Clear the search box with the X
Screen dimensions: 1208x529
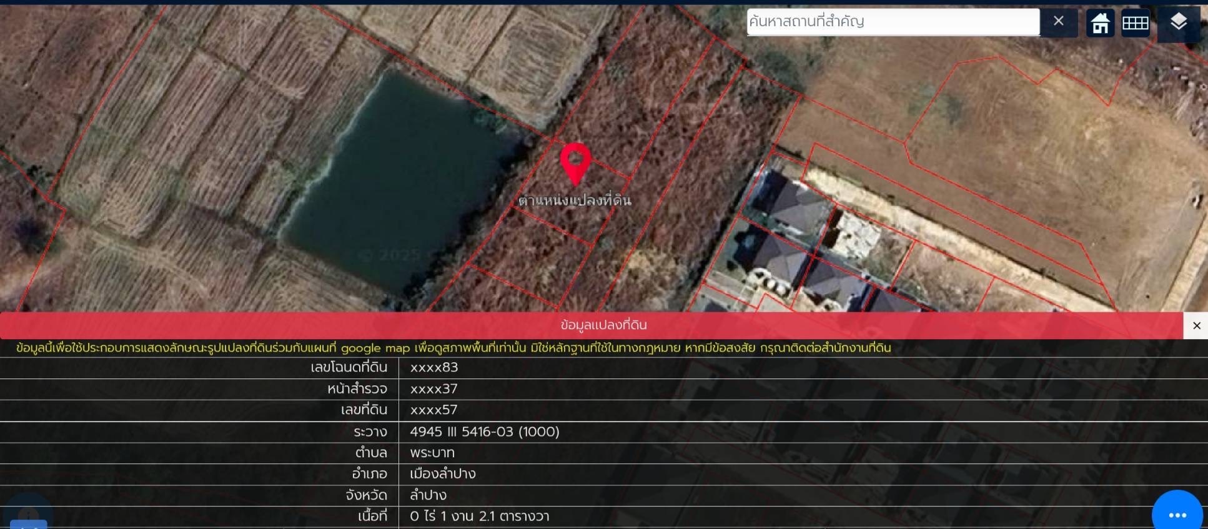point(1059,21)
